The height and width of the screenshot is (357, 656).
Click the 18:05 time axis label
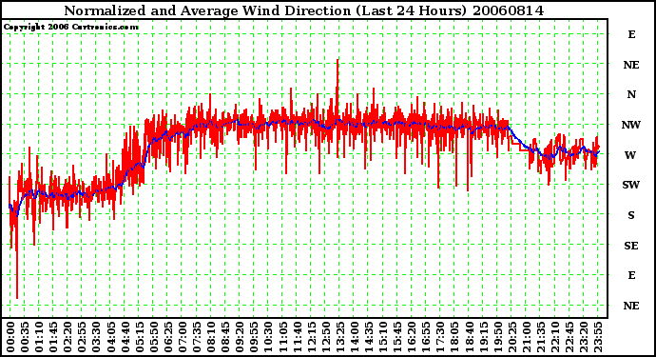pos(454,337)
